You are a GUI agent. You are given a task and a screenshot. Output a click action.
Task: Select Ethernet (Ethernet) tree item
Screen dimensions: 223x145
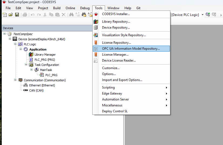(42, 85)
